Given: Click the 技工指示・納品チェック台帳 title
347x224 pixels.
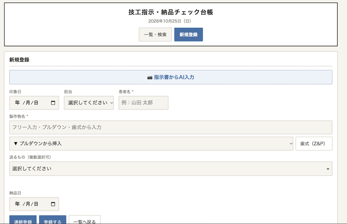Looking at the screenshot, I should 171,12.
